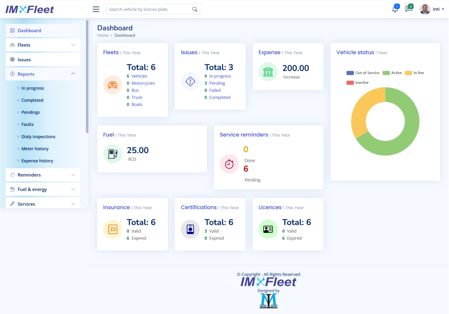Click the Home breadcrumb link

(x=102, y=35)
